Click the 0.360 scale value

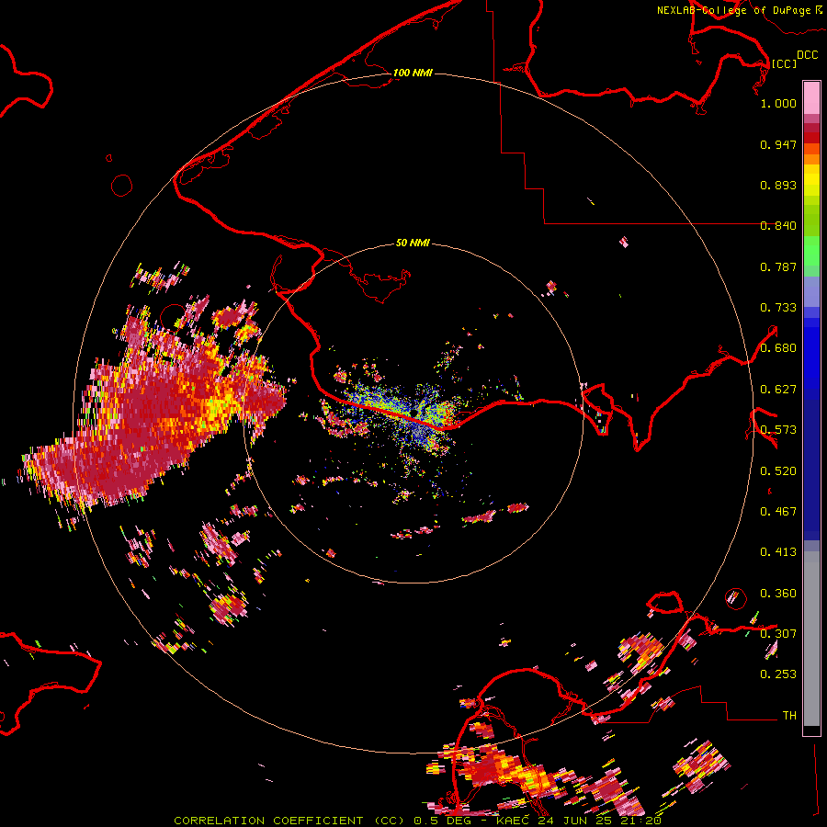point(778,594)
